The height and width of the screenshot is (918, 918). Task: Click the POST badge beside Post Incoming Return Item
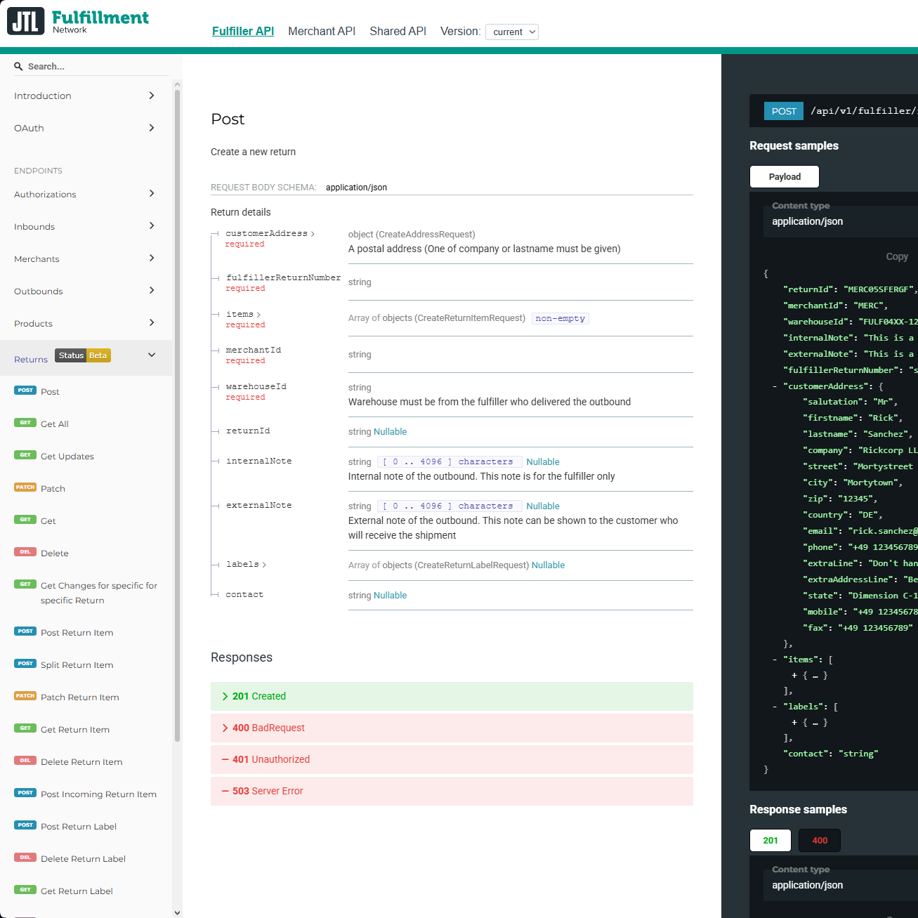coord(25,793)
